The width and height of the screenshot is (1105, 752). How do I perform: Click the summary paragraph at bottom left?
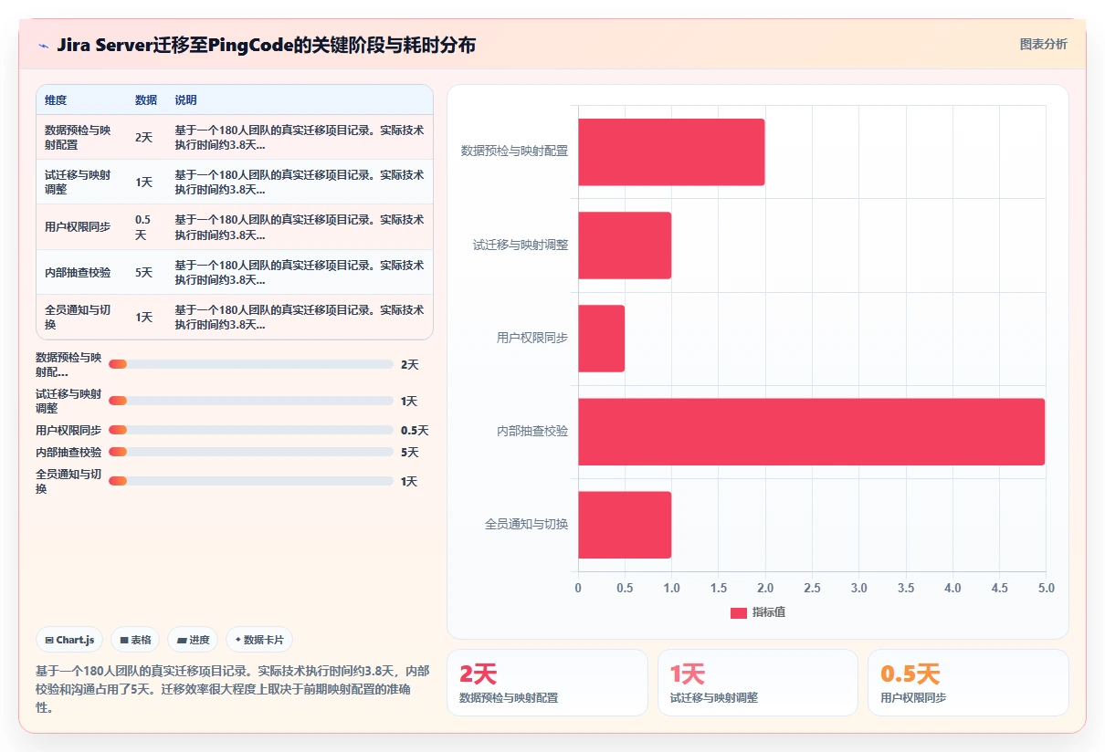[x=232, y=688]
